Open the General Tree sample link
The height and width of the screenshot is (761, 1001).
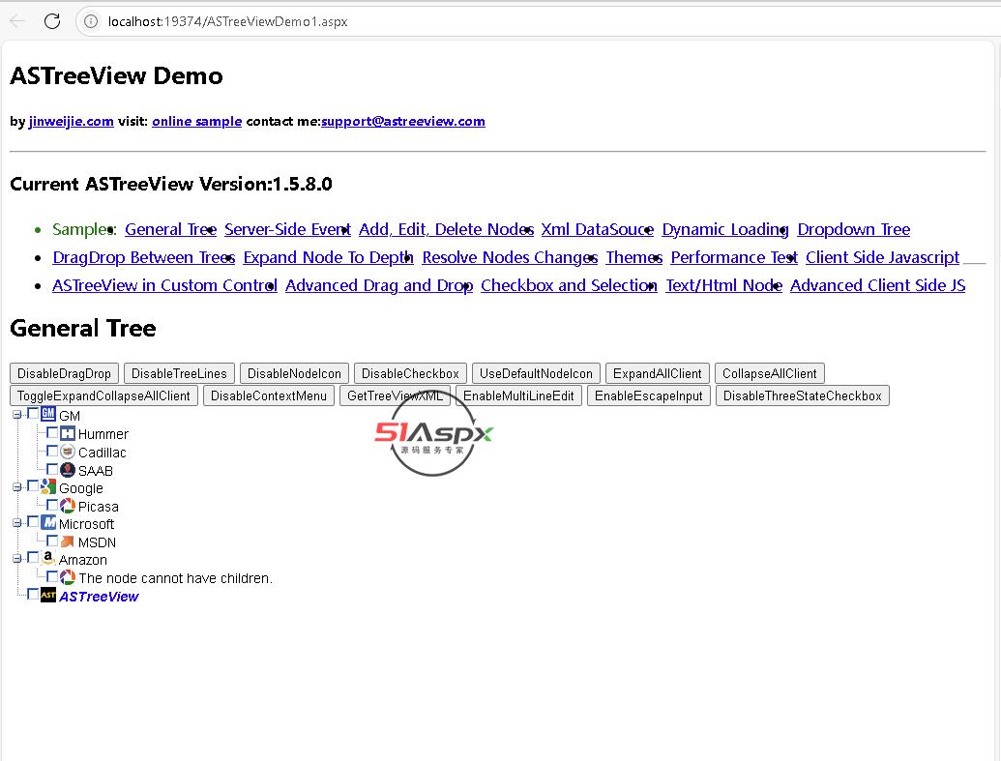pos(170,229)
